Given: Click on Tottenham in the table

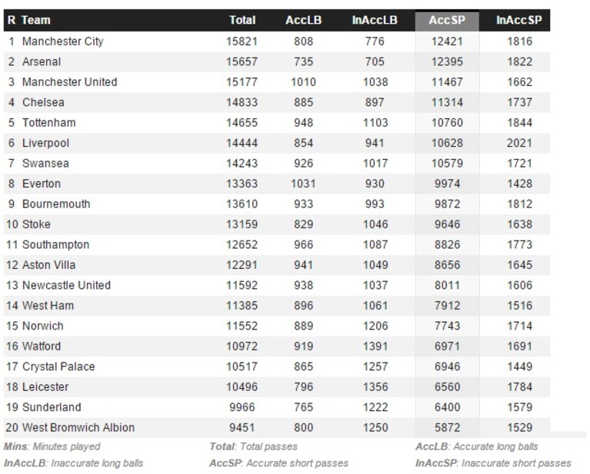Looking at the screenshot, I should [49, 123].
